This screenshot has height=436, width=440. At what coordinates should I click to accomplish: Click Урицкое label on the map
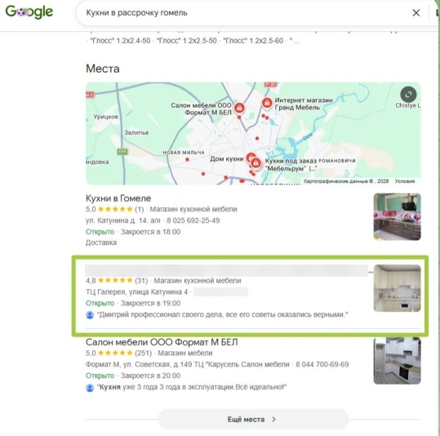(x=106, y=117)
